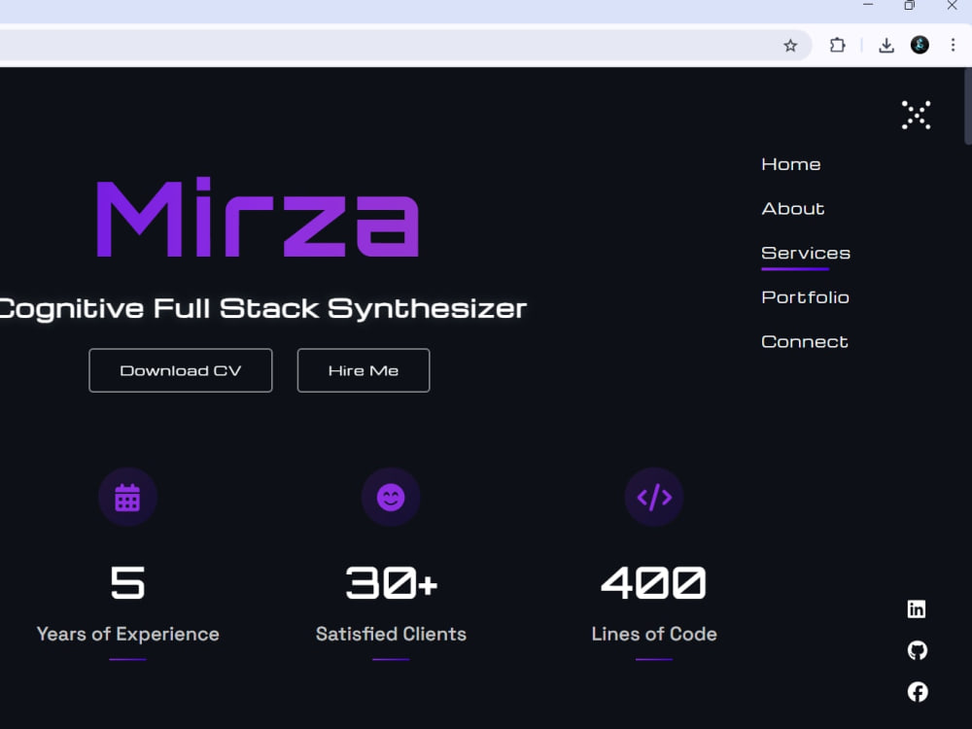The width and height of the screenshot is (972, 729).
Task: Click the Mirza heading
Action: 258,217
